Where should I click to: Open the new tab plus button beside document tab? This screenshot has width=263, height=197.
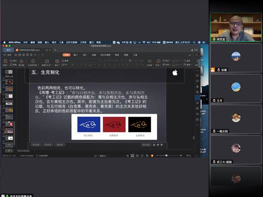pyautogui.click(x=55, y=50)
